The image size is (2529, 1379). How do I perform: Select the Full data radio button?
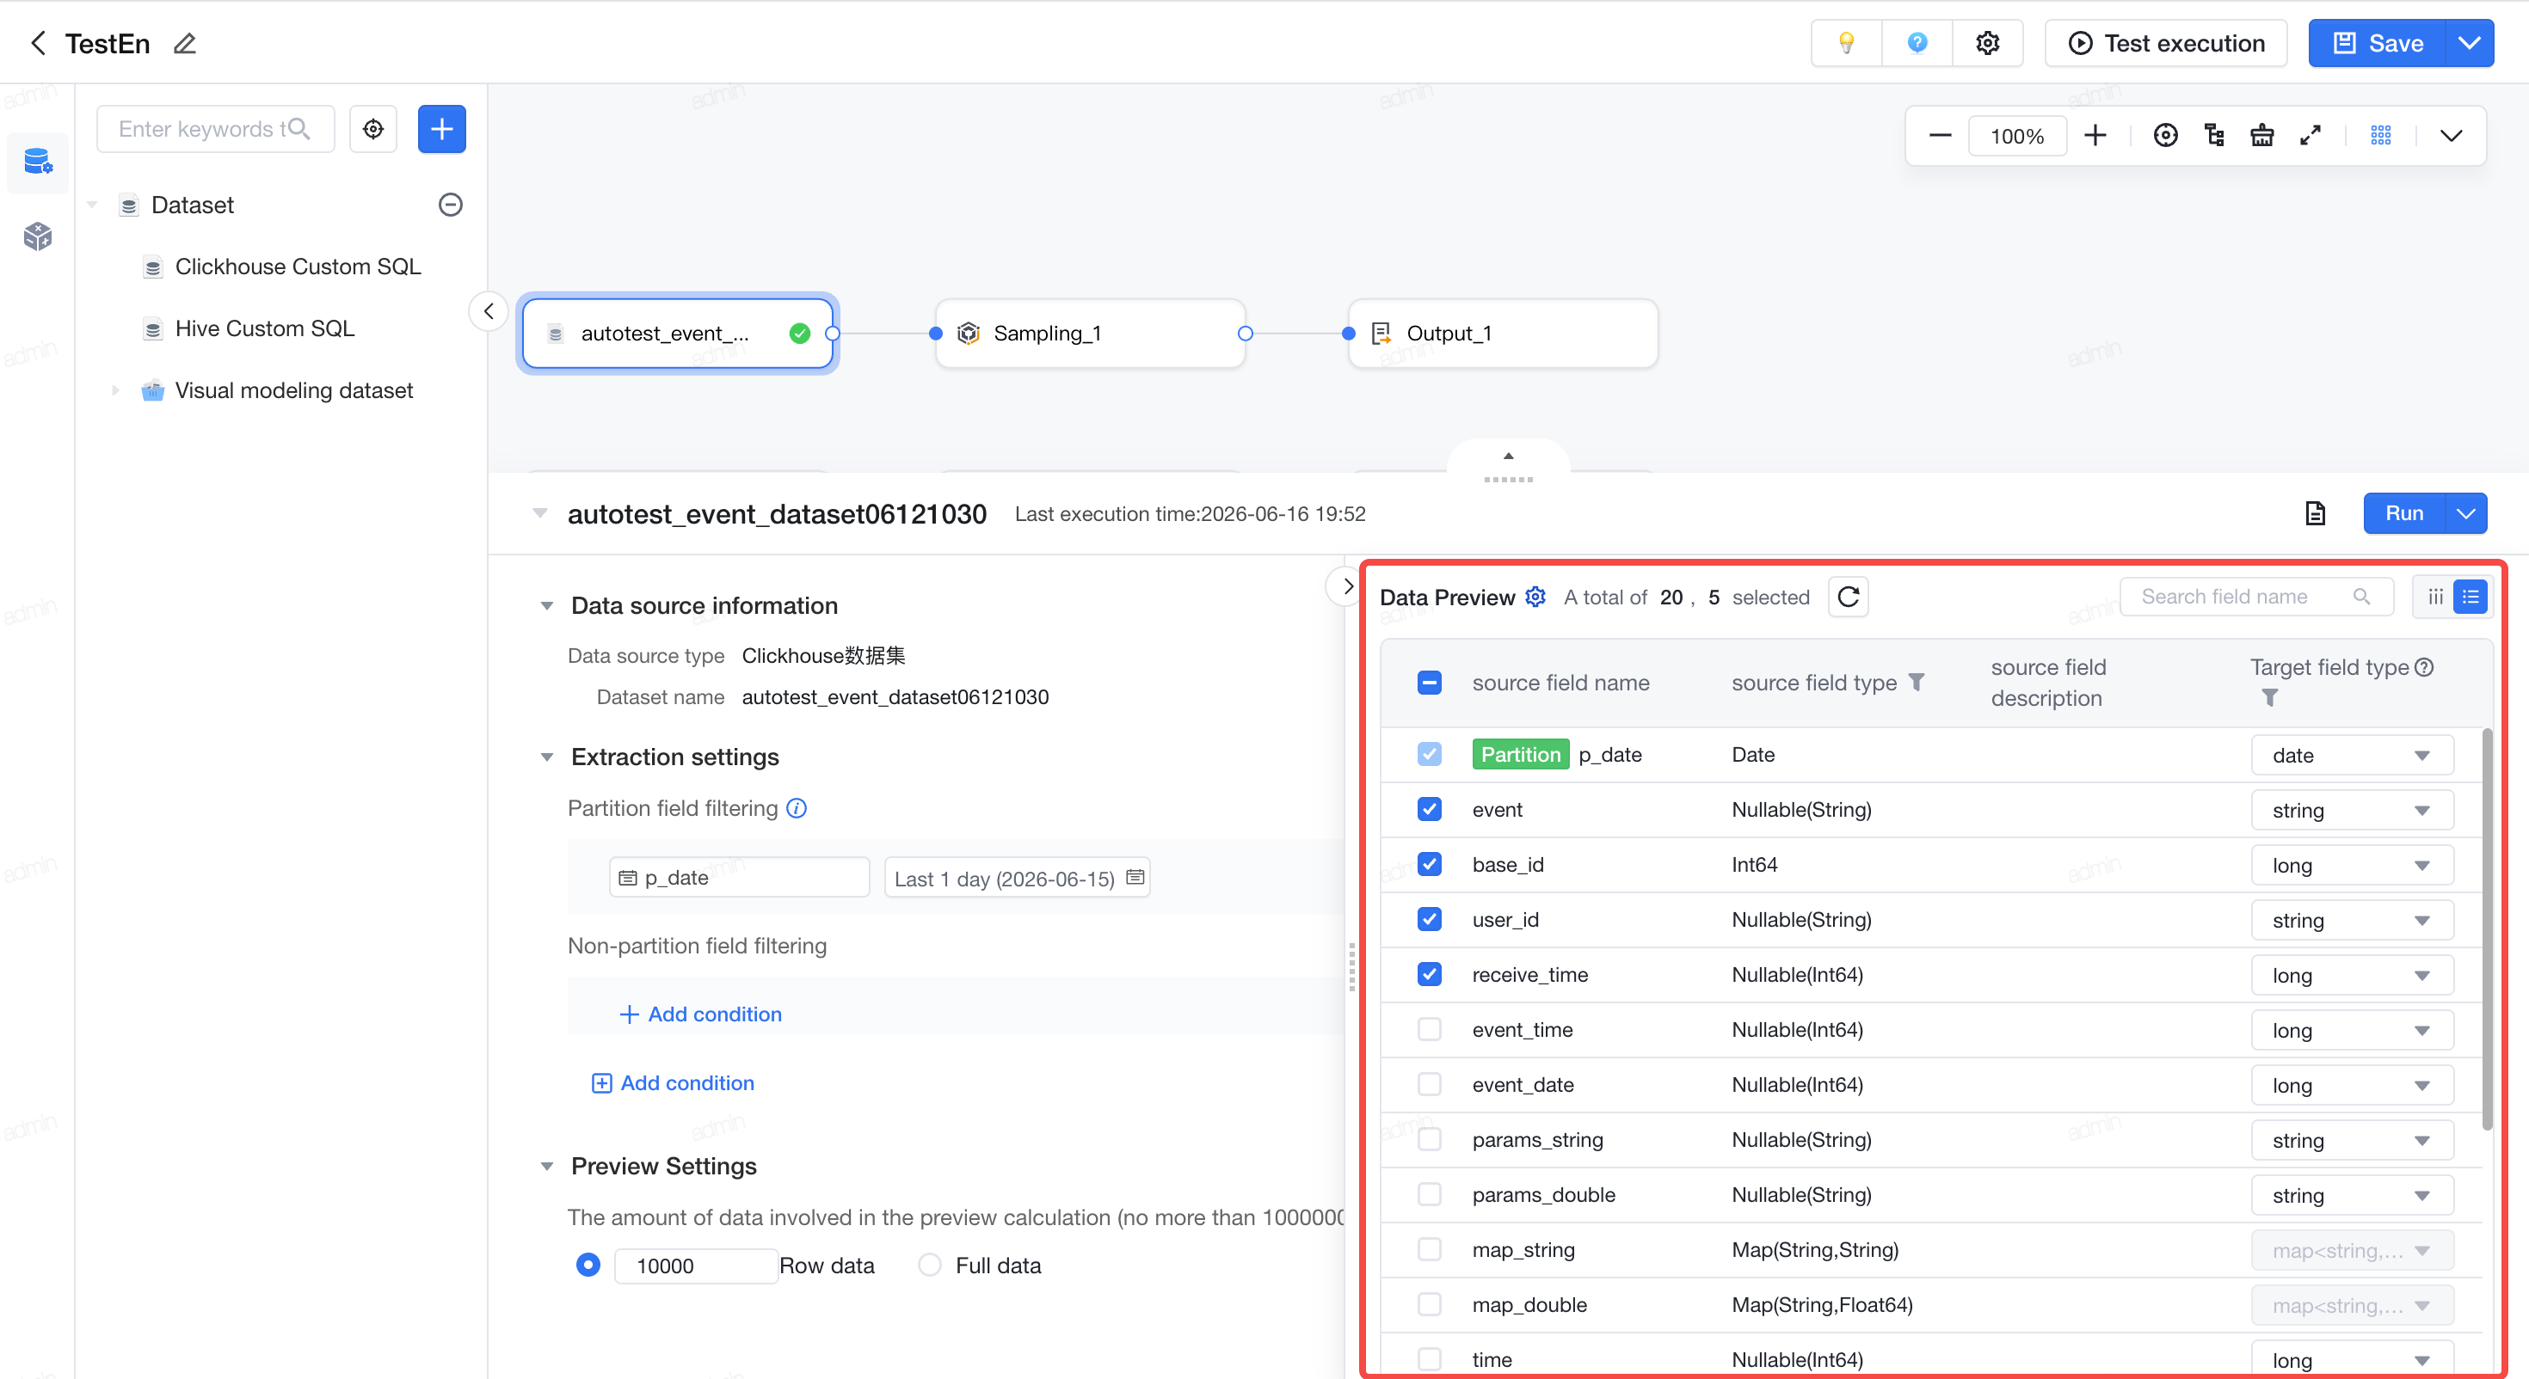[x=929, y=1266]
